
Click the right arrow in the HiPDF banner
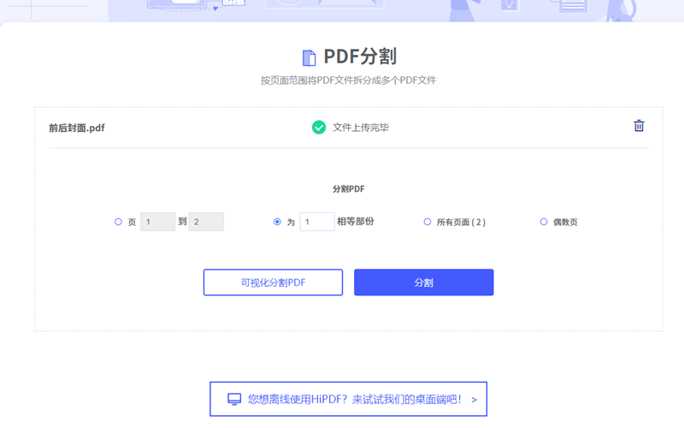tap(474, 399)
